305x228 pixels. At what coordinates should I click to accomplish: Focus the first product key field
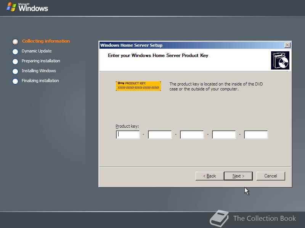click(x=128, y=135)
